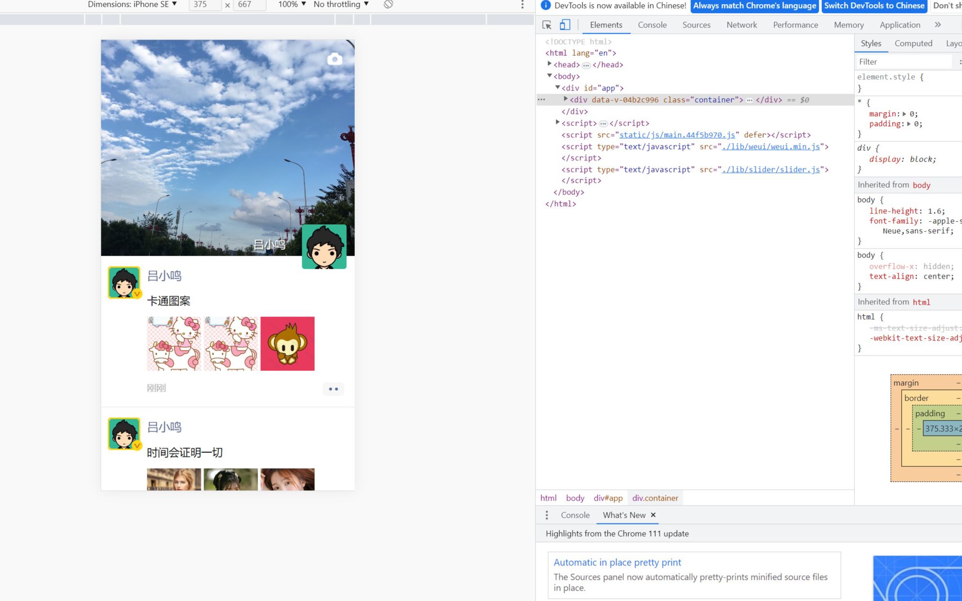Expand the padding shorthand property triangle
Viewport: 962px width, 601px height.
[909, 124]
